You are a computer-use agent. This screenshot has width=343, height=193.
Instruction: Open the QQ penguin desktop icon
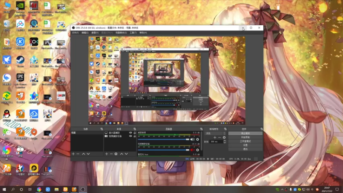pos(7,115)
